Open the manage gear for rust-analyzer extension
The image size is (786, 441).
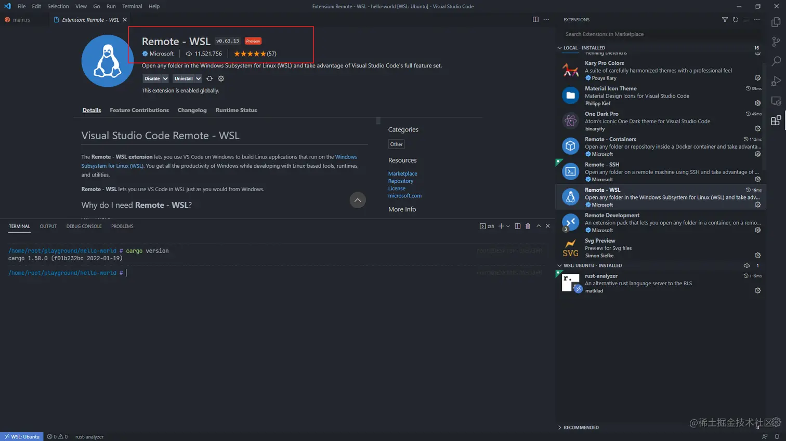(x=757, y=290)
